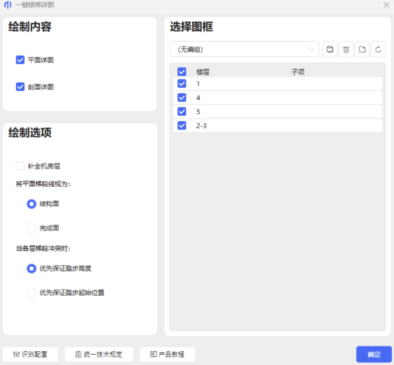Open 产品教程 tutorial
This screenshot has width=394, height=365.
click(167, 355)
